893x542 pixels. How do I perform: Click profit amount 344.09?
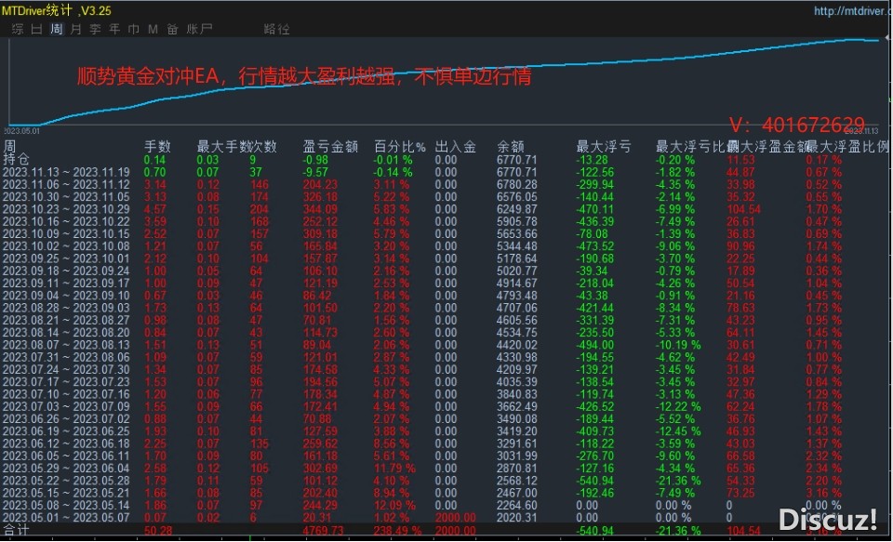pos(320,209)
